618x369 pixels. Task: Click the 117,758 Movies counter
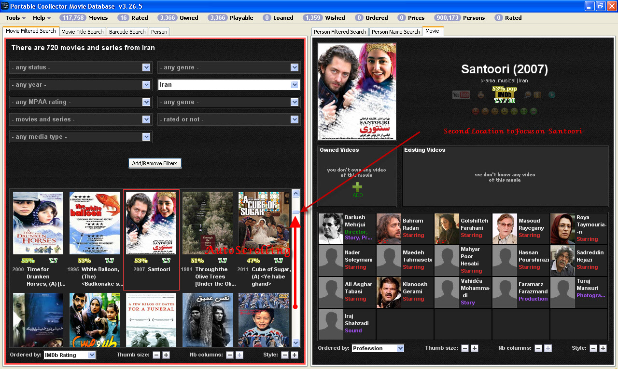(x=84, y=18)
